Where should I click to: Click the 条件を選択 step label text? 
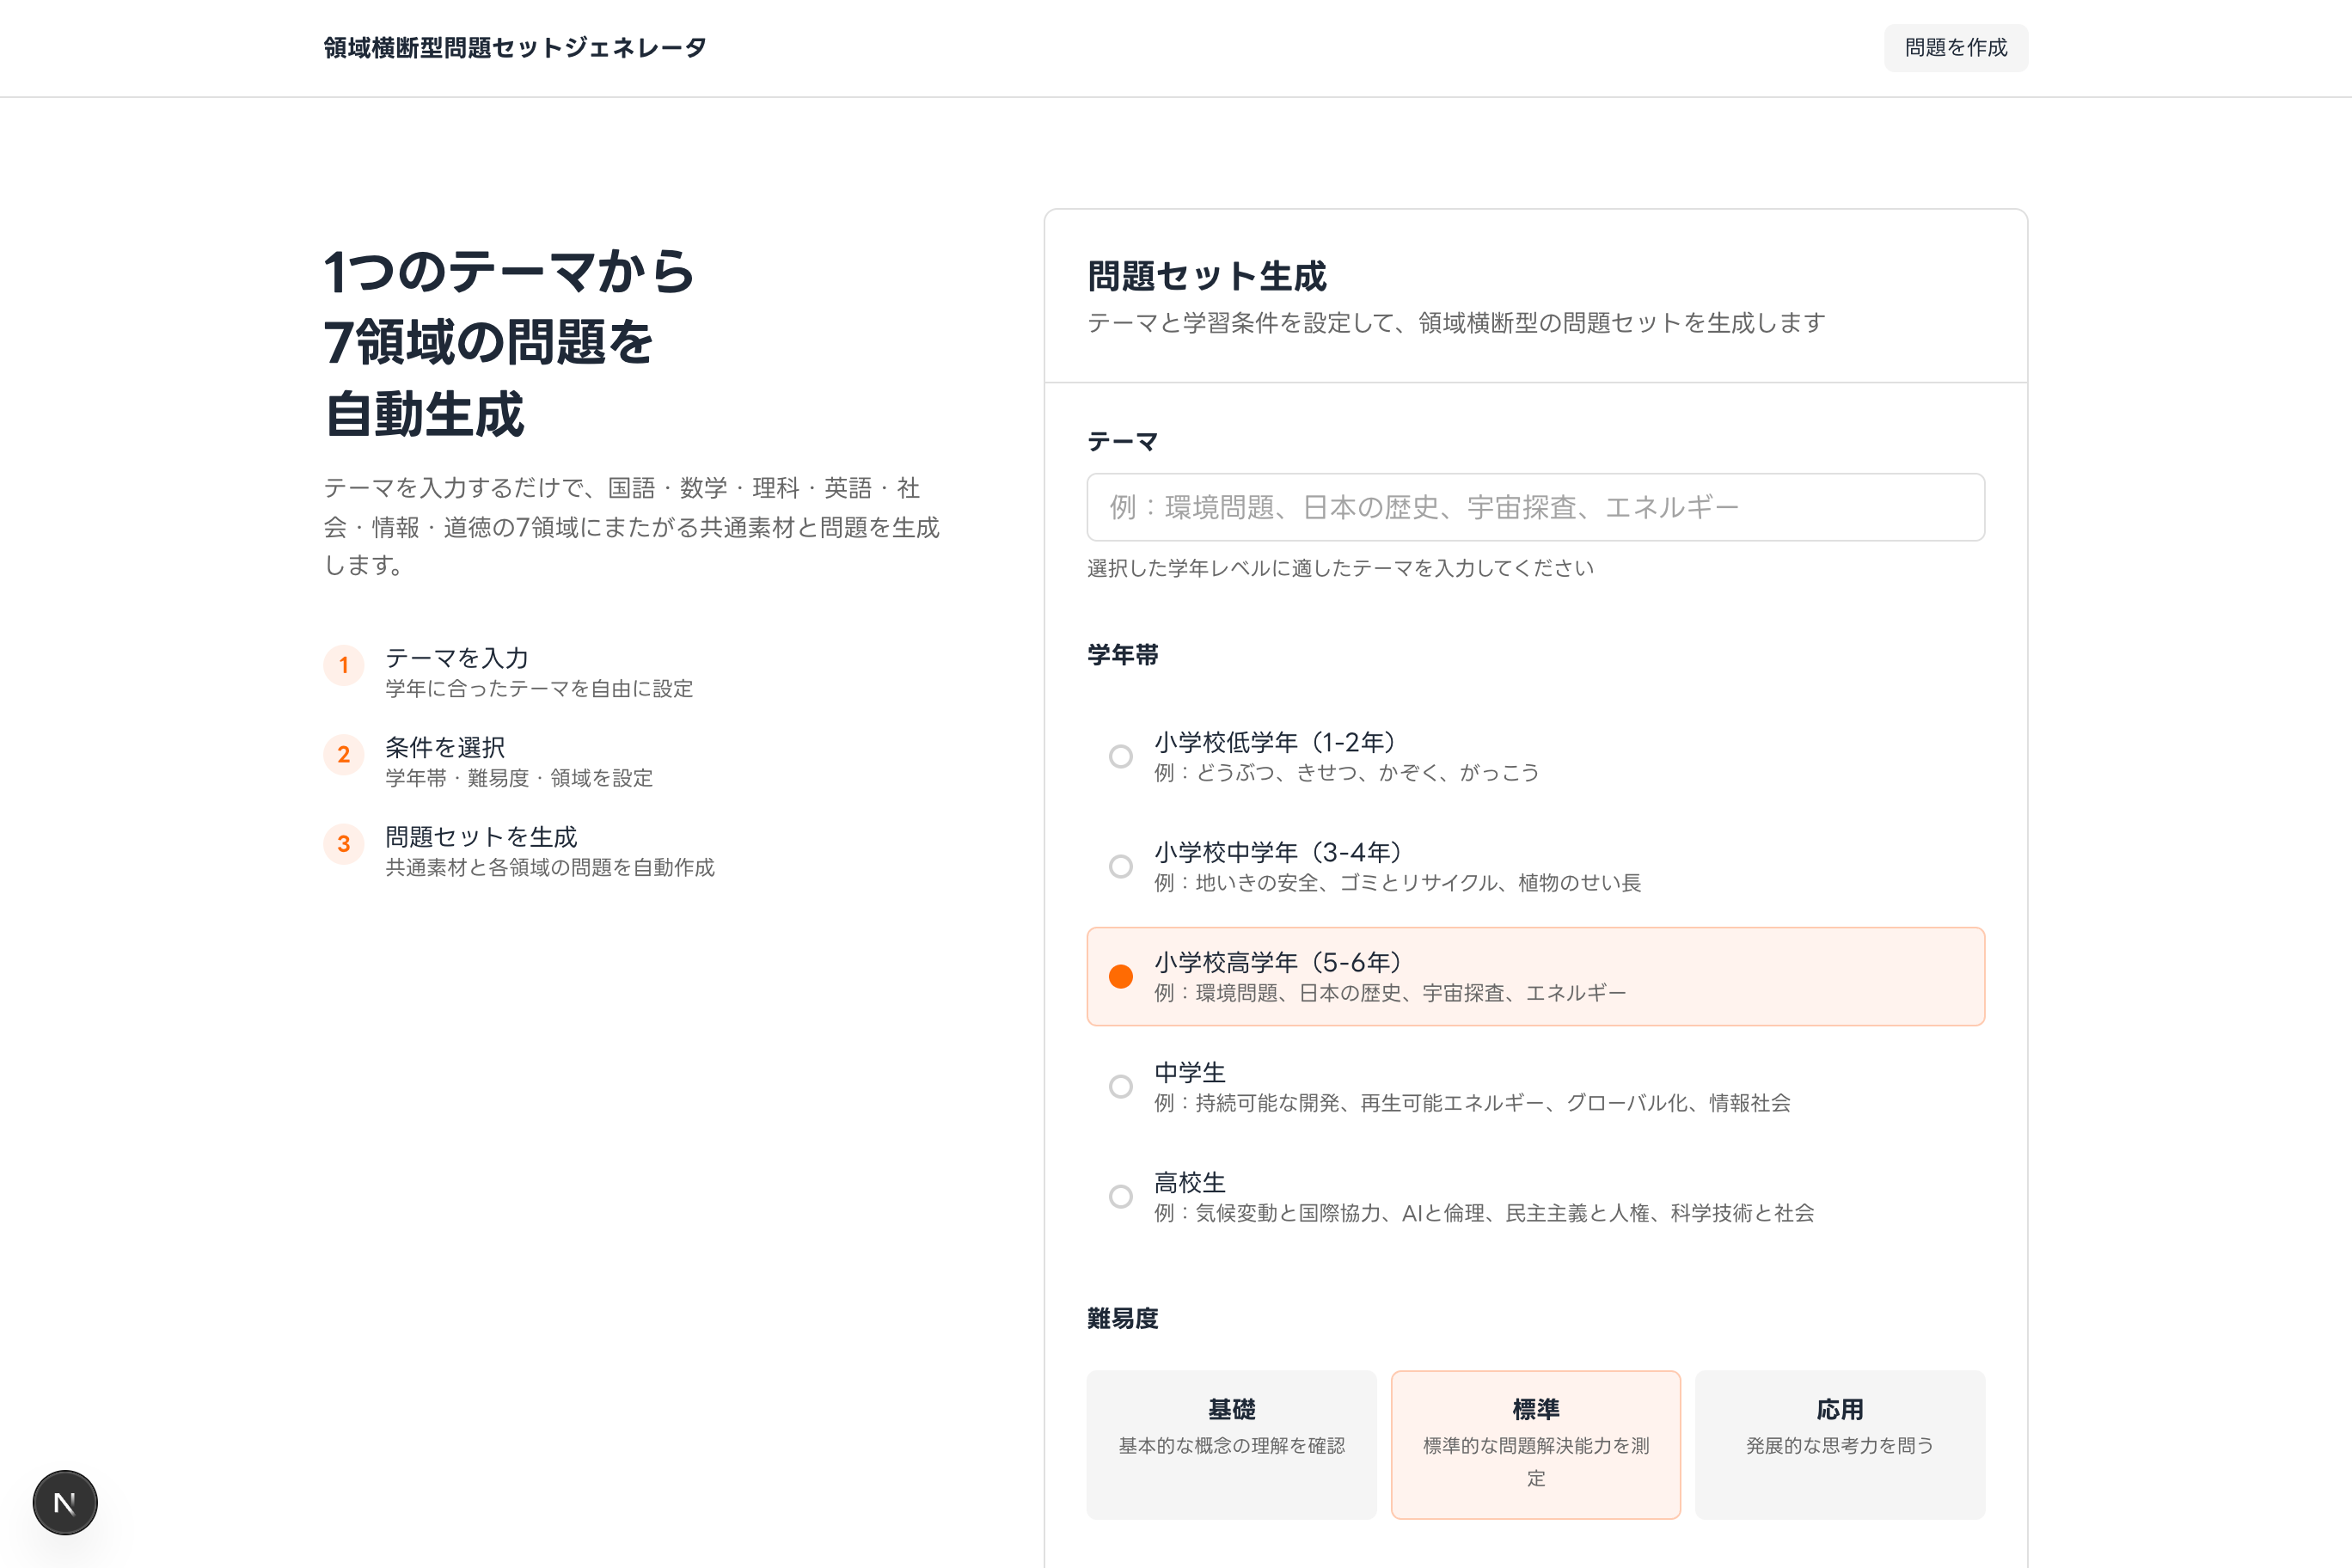(x=444, y=747)
